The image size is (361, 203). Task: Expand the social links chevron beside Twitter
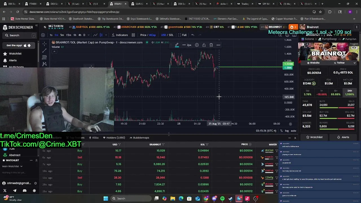tap(355, 63)
